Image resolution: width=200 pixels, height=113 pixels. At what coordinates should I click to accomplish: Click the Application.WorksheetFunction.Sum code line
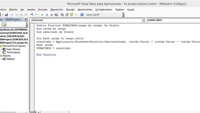pyautogui.click(x=118, y=42)
